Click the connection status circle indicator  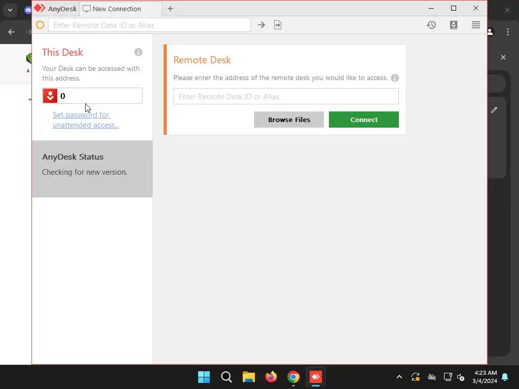click(x=40, y=25)
